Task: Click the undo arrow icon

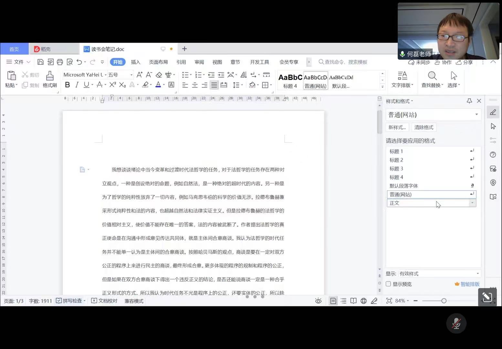Action: [79, 62]
